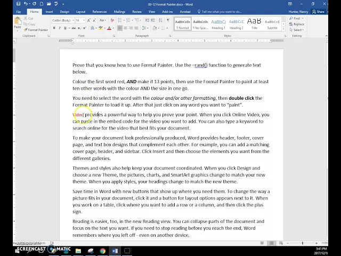Image resolution: width=341 pixels, height=256 pixels.
Task: Open Chrome from the Windows taskbar
Action: point(103,251)
